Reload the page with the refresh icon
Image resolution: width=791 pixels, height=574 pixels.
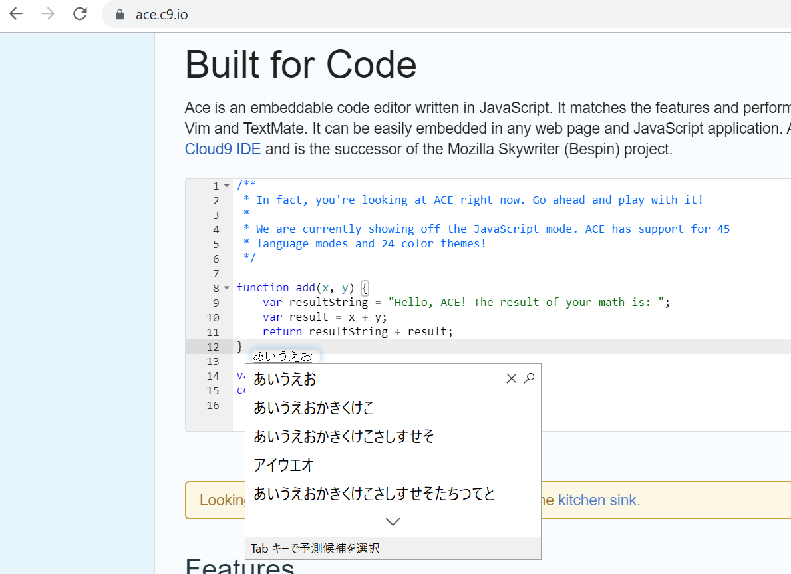click(80, 13)
